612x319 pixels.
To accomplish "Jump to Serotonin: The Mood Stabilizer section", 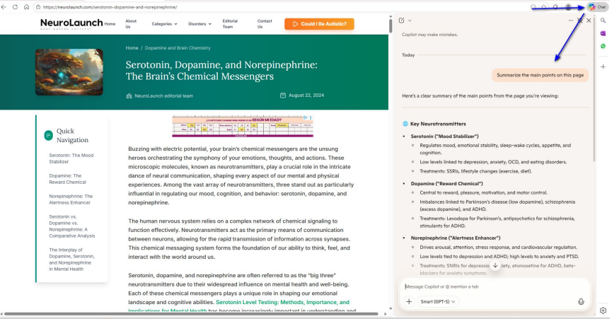I will click(71, 158).
